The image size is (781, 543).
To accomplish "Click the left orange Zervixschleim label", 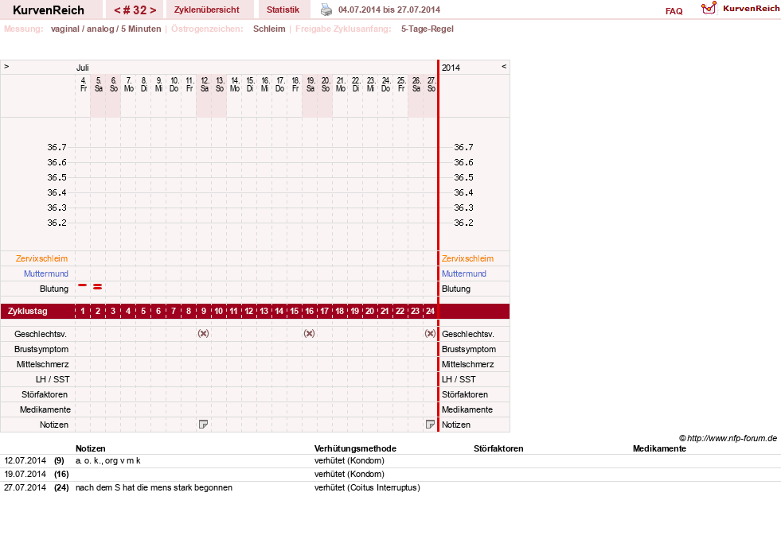I will 42,258.
